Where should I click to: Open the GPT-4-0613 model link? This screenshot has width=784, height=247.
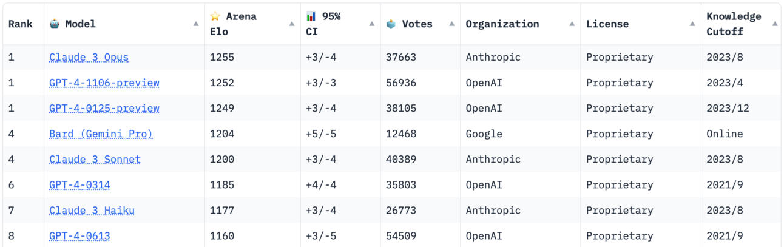pyautogui.click(x=79, y=236)
